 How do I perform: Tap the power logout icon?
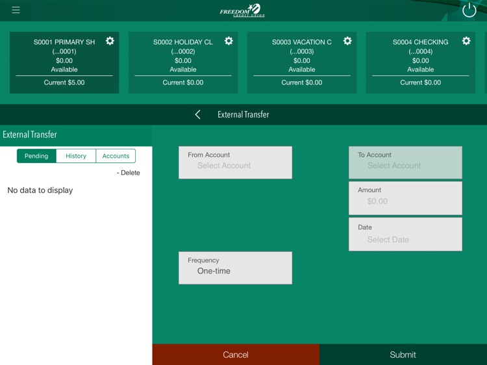(x=469, y=10)
